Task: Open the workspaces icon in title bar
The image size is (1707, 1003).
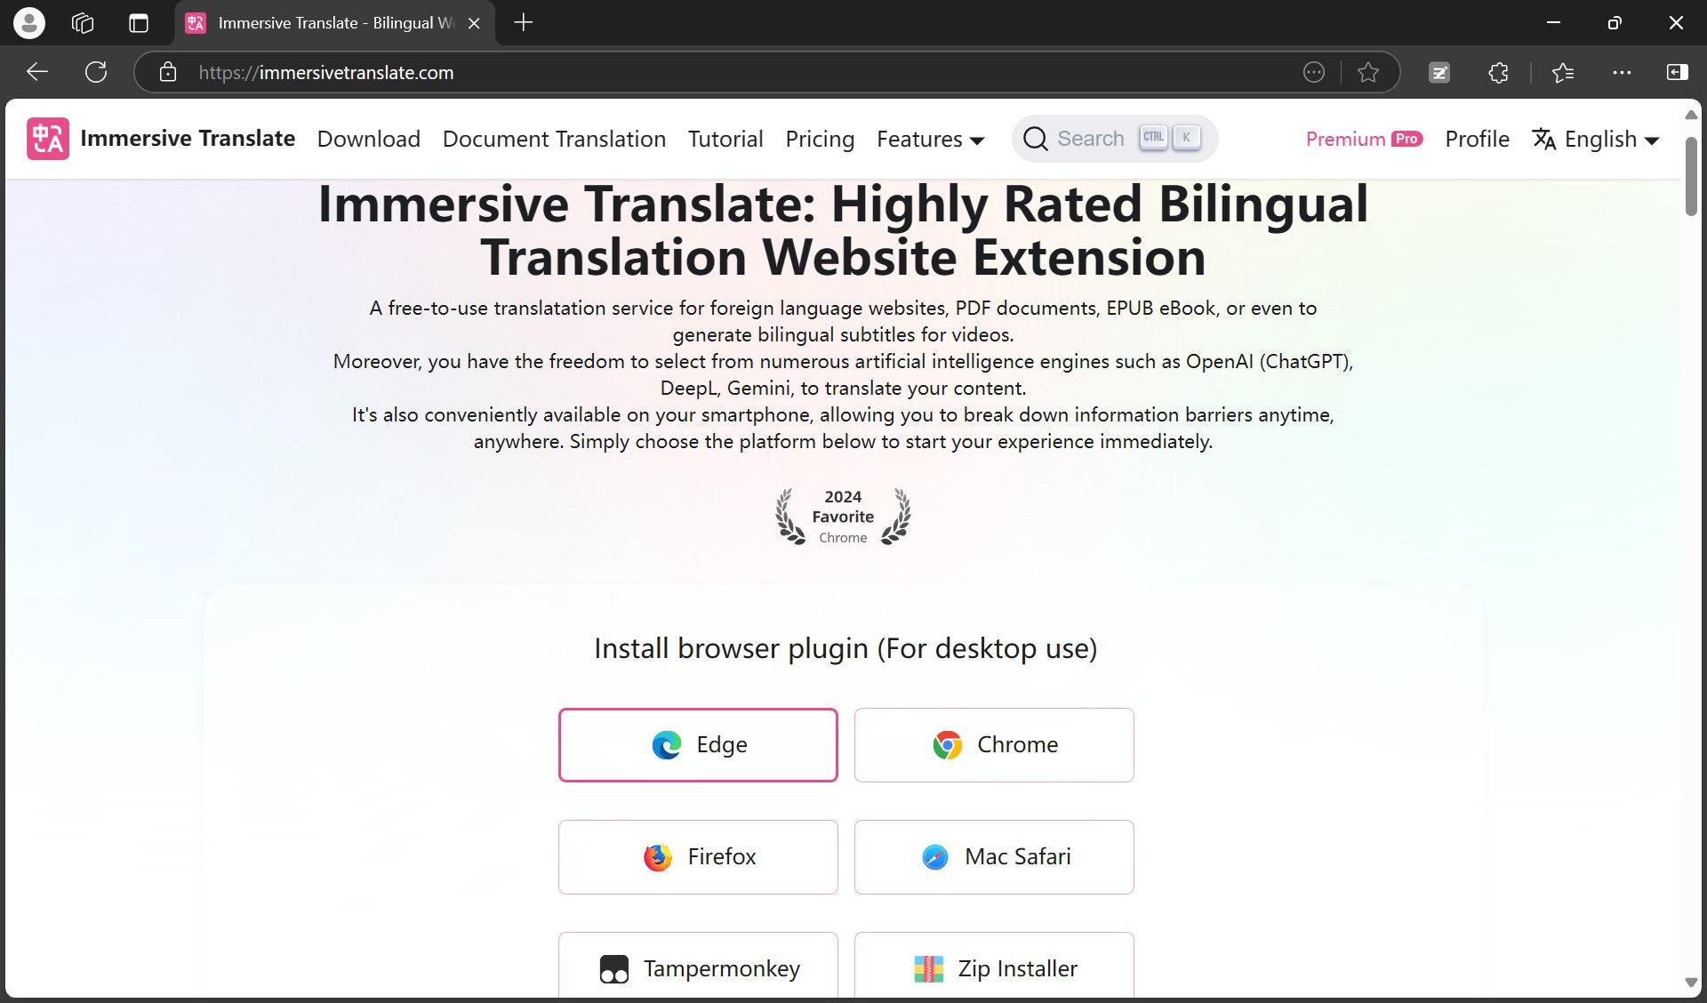Action: (x=83, y=23)
